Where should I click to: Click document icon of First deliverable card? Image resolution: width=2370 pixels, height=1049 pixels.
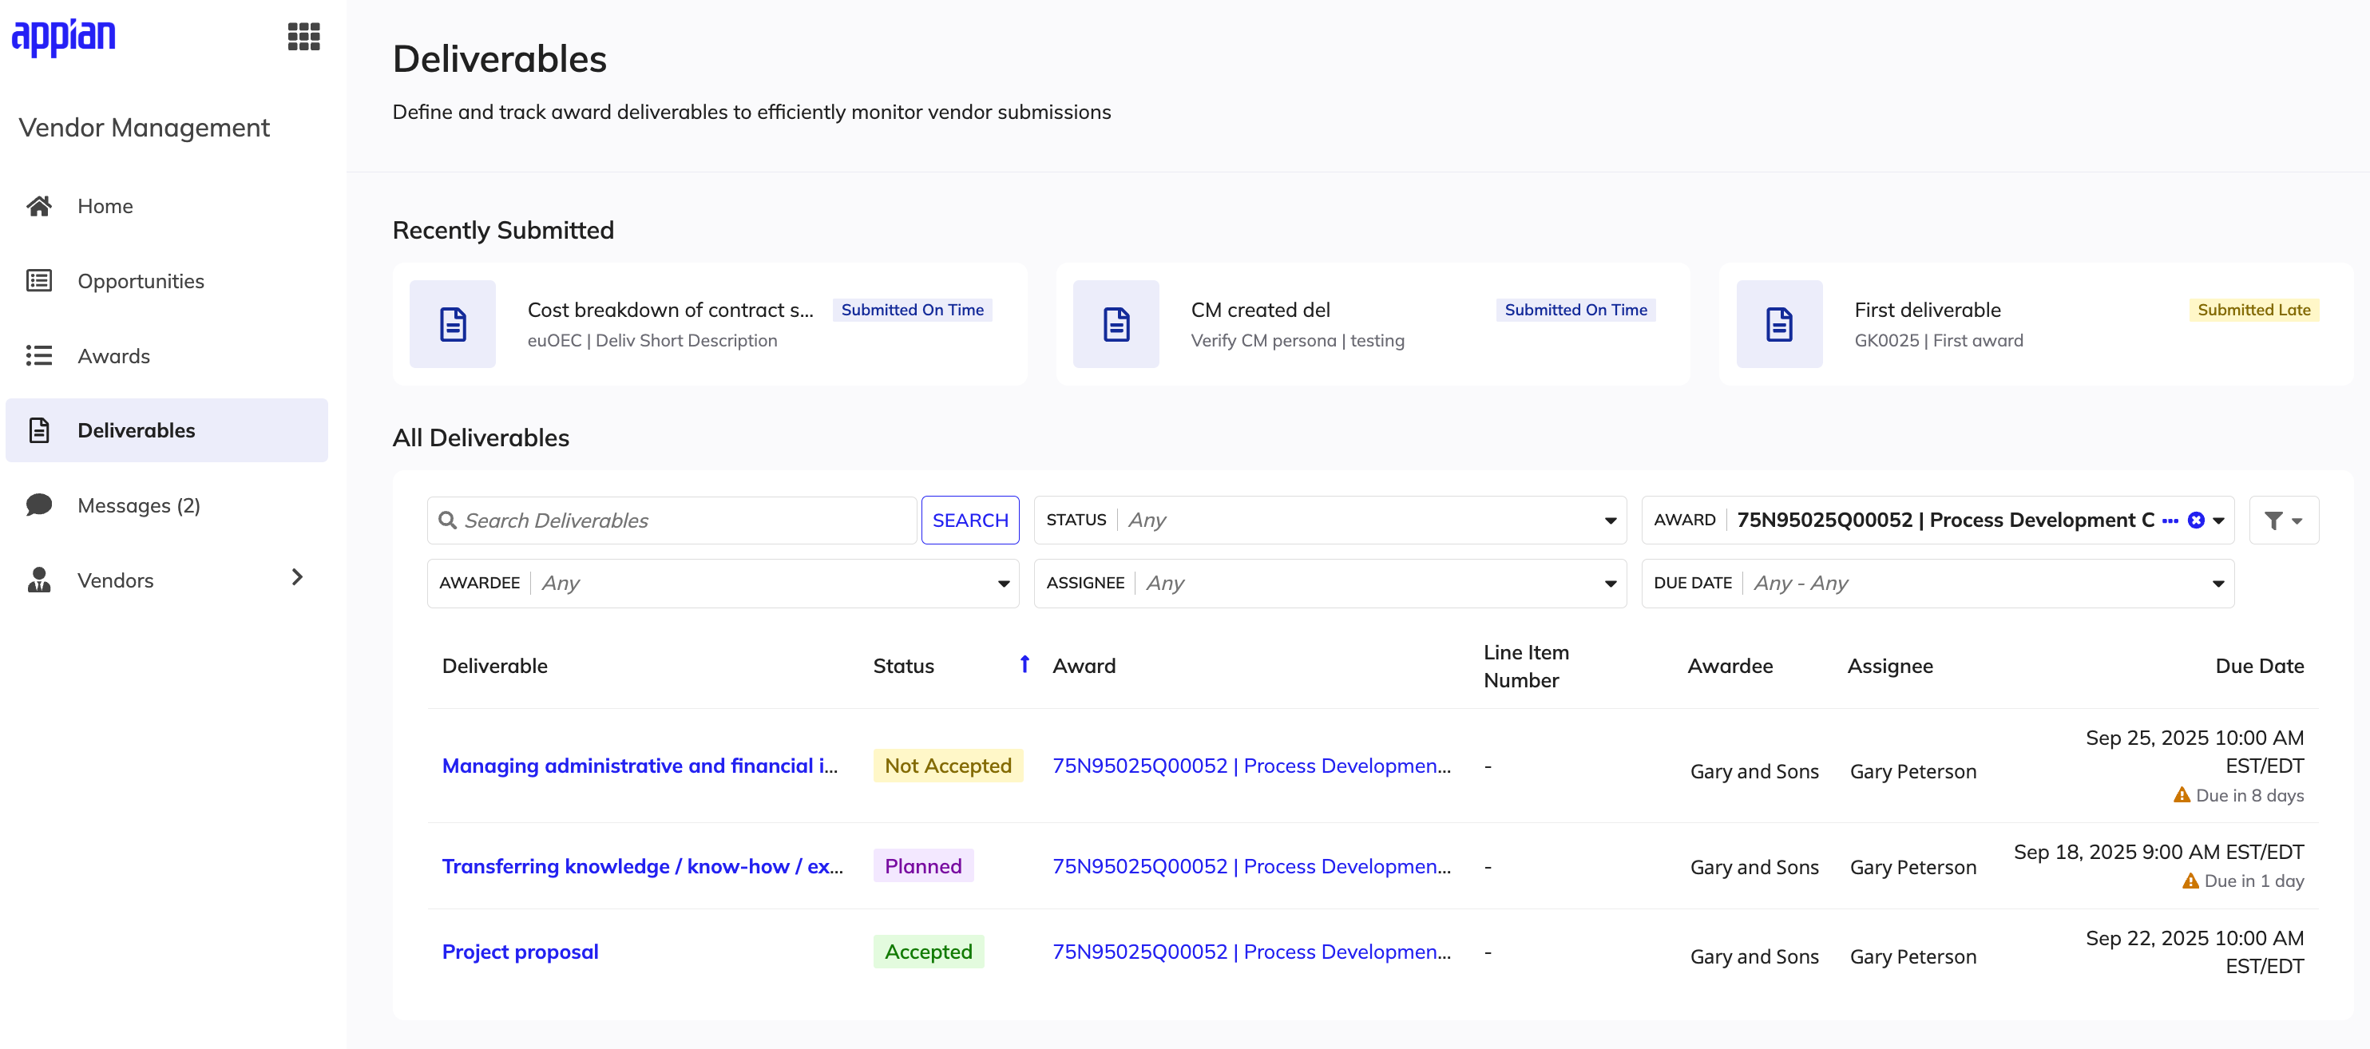pos(1779,324)
